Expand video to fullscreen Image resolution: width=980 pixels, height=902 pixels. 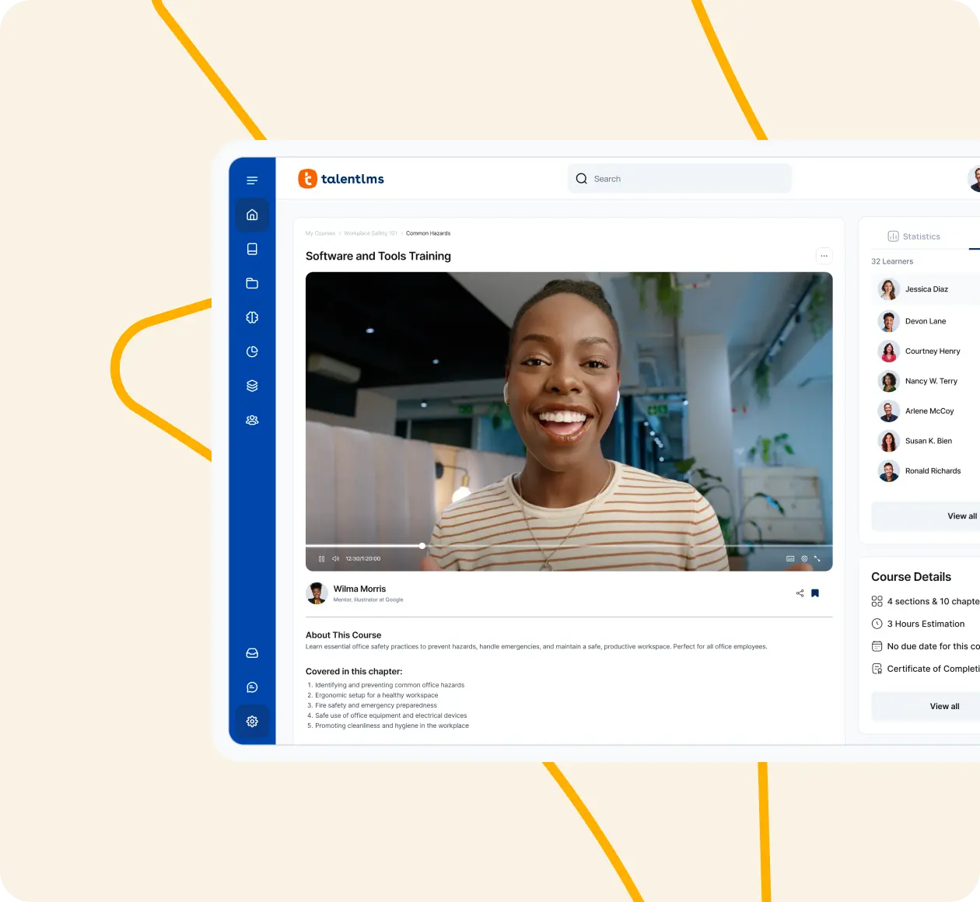[x=817, y=559]
